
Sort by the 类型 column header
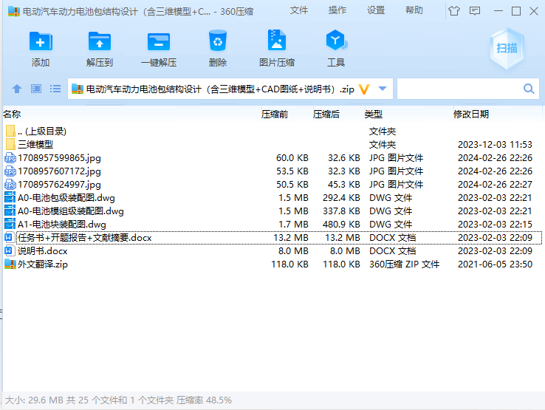(373, 115)
